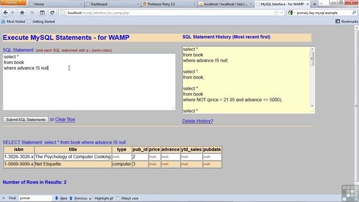
Task: Switch to the localhost / test tab
Action: [225, 4]
